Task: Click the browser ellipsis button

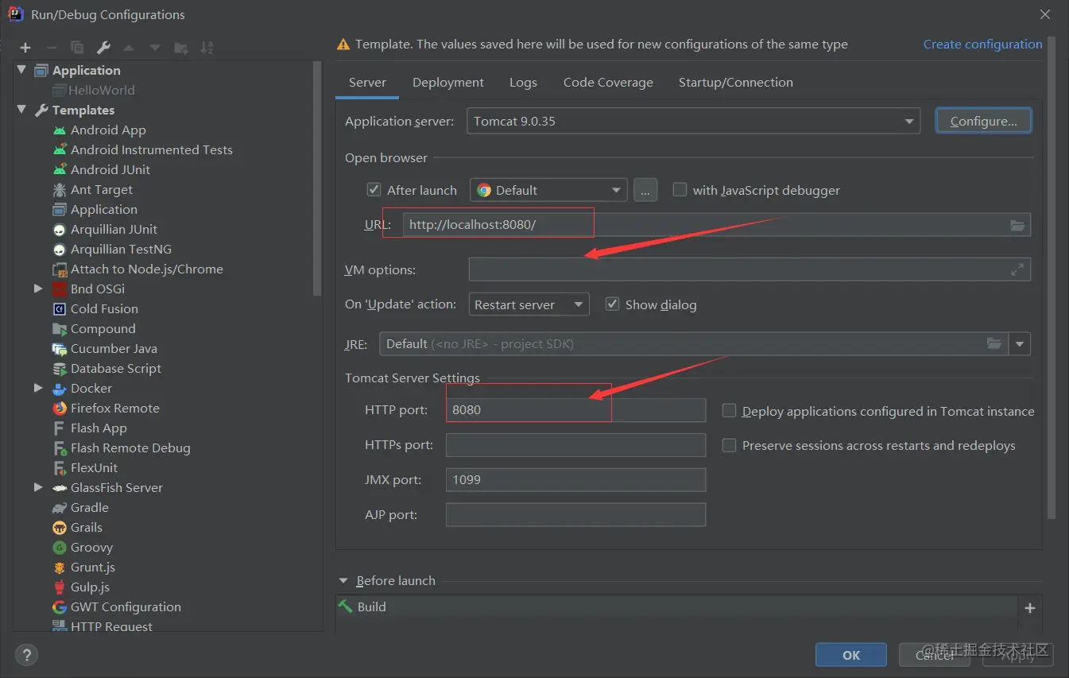Action: tap(645, 190)
